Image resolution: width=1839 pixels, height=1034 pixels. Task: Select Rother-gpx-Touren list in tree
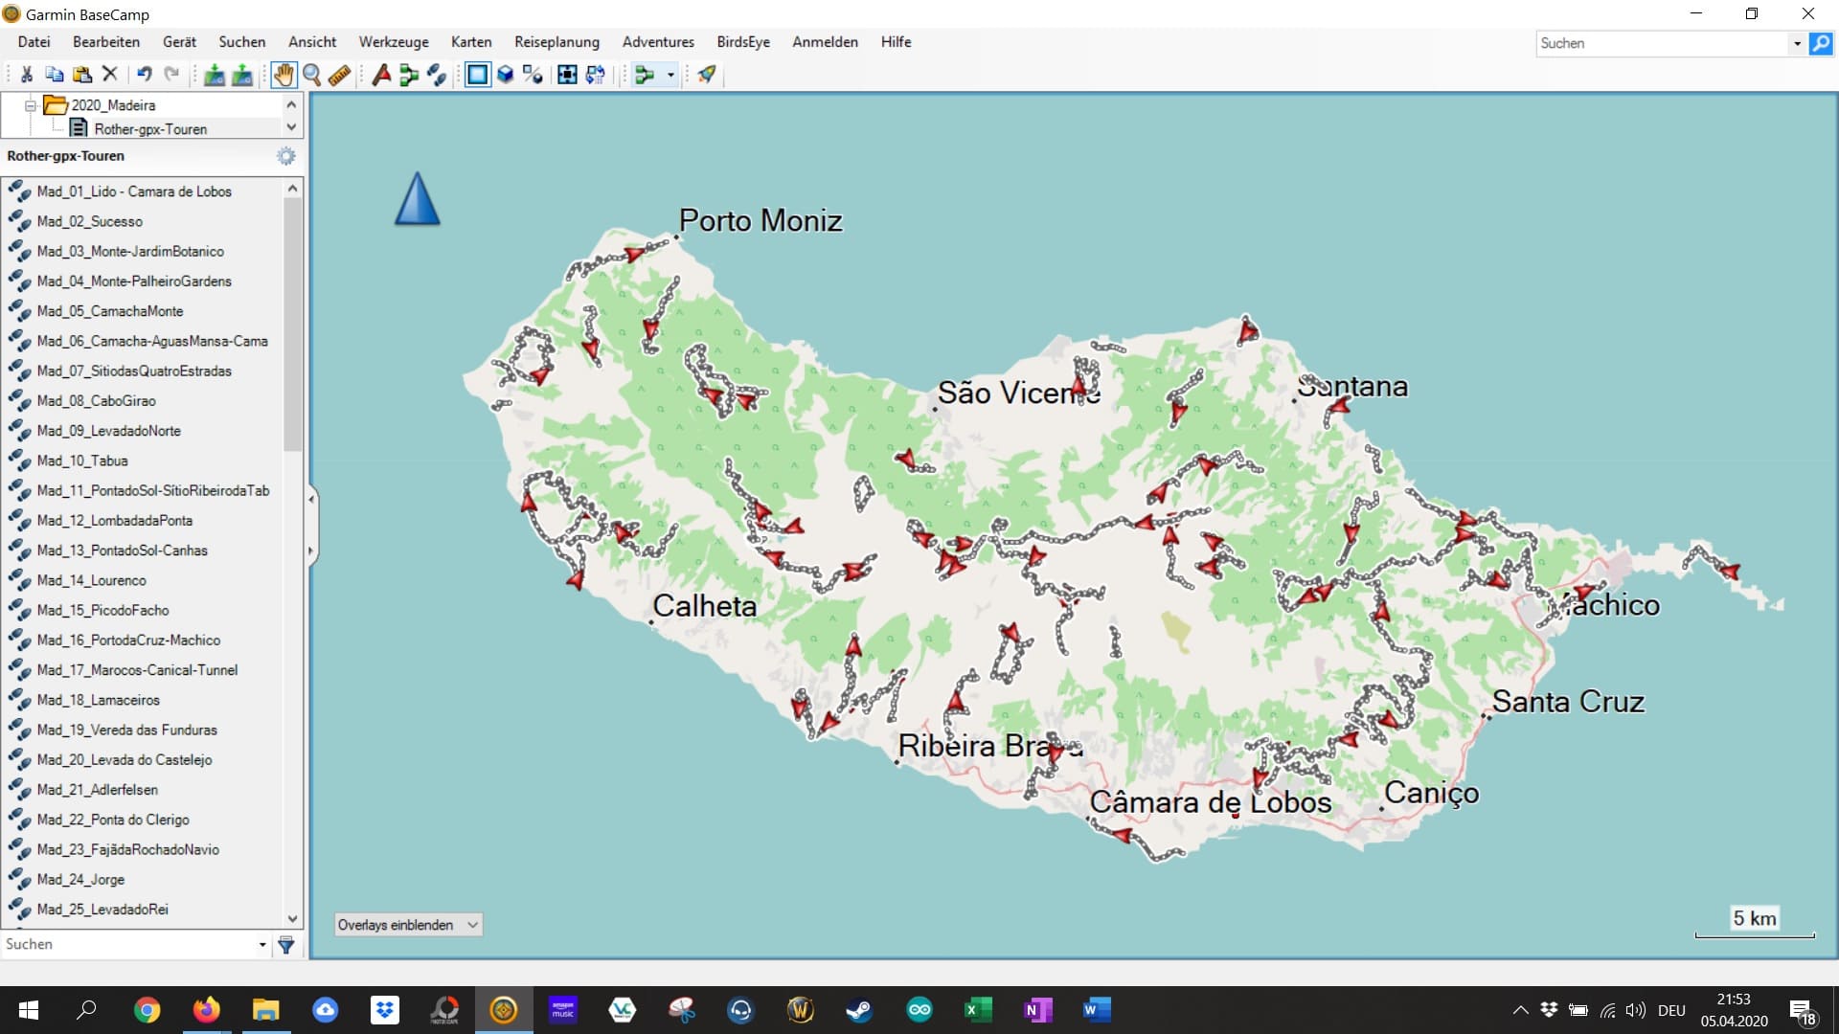[149, 129]
